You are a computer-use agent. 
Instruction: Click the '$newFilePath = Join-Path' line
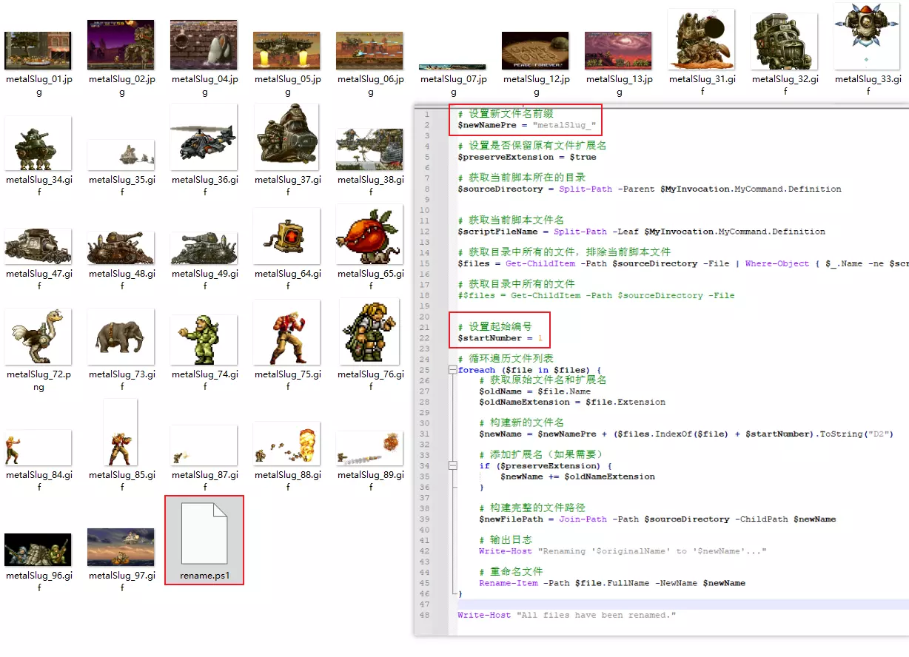(x=657, y=519)
